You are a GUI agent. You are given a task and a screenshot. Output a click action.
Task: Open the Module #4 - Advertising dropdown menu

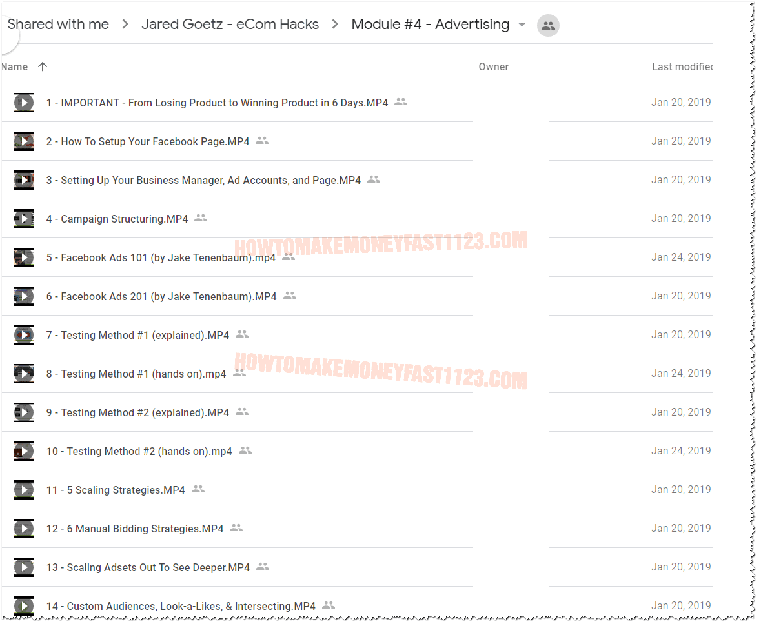click(x=522, y=25)
